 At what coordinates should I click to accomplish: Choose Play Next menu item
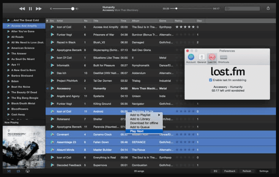point(144,131)
